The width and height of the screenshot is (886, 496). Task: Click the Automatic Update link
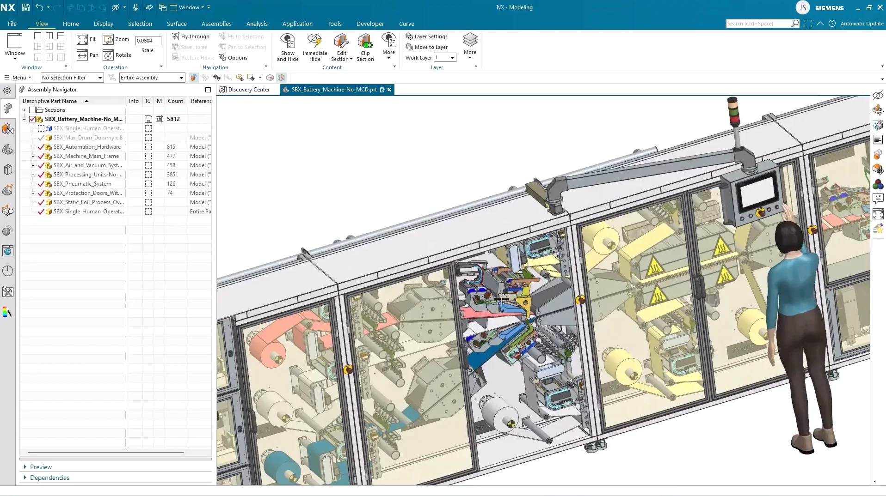pos(863,23)
